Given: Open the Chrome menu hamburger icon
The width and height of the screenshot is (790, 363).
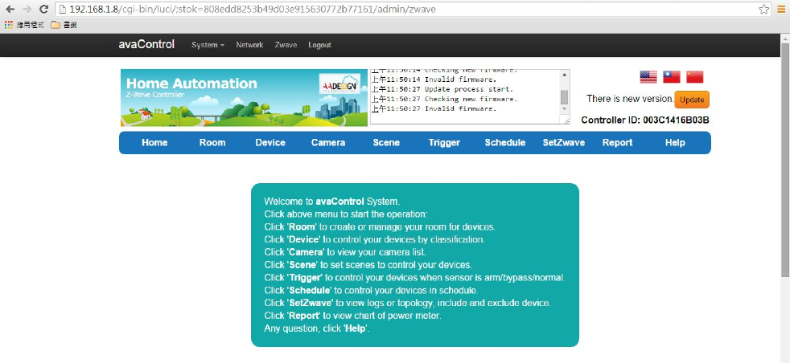Looking at the screenshot, I should (781, 9).
